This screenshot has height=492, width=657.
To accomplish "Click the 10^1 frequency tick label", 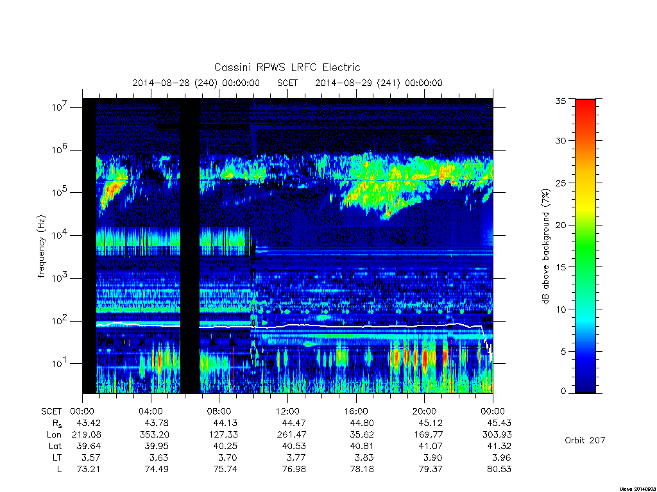I will (60, 364).
